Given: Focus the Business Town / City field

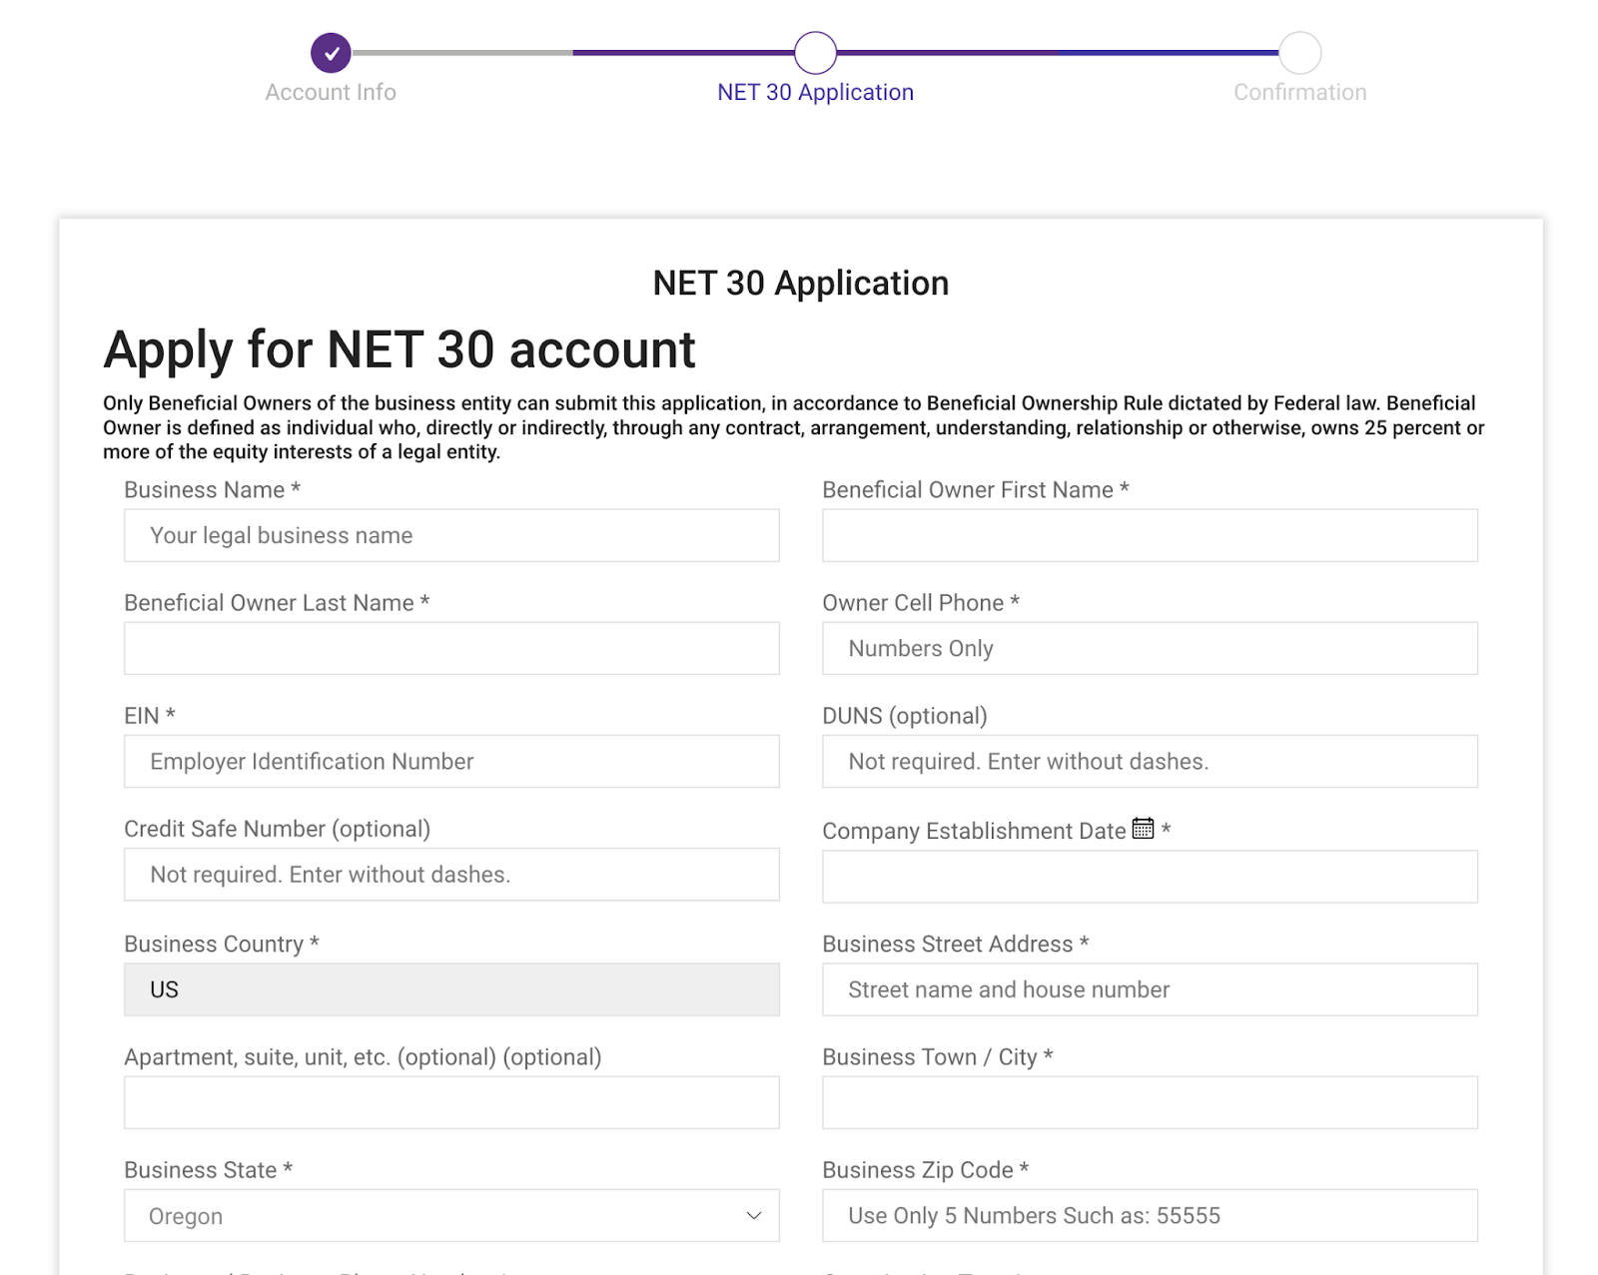Looking at the screenshot, I should pos(1150,1102).
